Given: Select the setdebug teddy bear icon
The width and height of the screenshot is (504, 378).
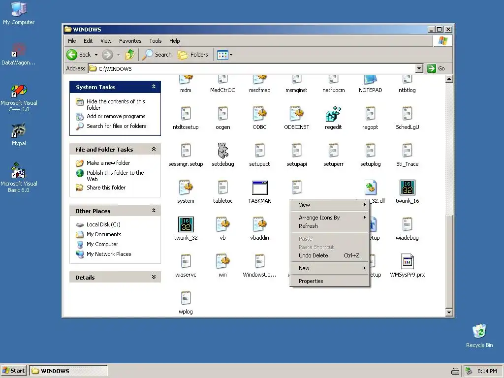Looking at the screenshot, I should click(223, 151).
